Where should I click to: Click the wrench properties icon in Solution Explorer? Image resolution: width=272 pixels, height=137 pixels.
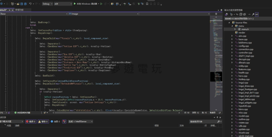tap(253, 14)
